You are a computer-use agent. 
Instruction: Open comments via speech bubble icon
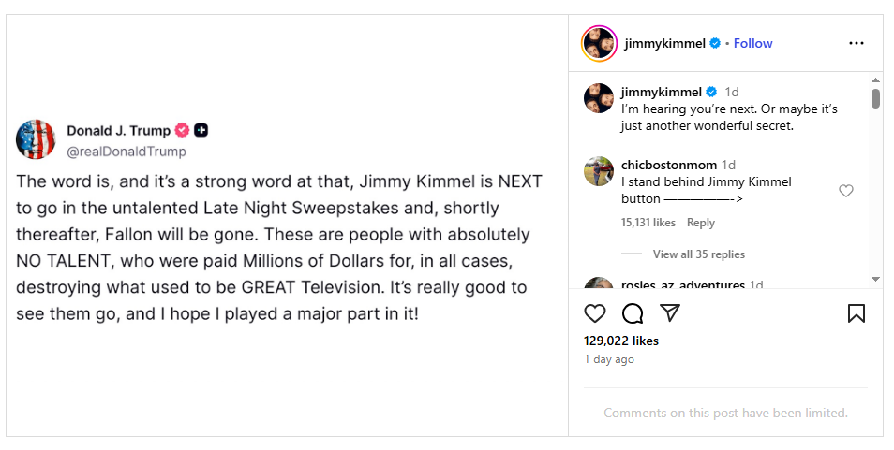point(633,313)
